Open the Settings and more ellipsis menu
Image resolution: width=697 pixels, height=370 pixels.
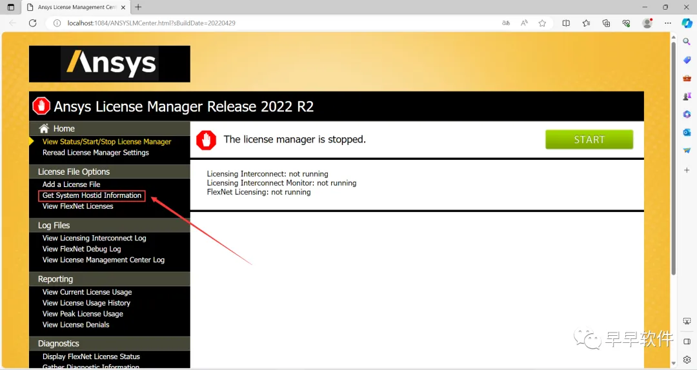[668, 23]
